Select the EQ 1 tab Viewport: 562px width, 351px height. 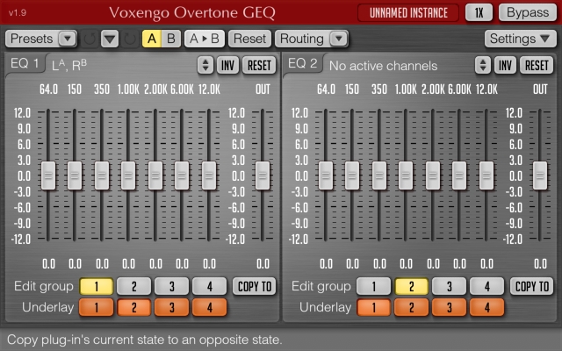(x=25, y=63)
